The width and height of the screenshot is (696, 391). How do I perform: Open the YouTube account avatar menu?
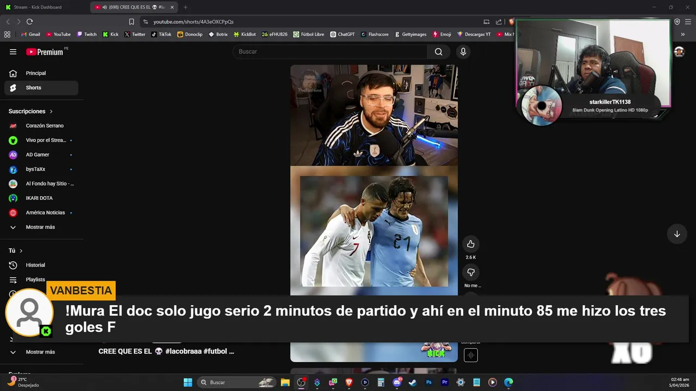(x=679, y=52)
